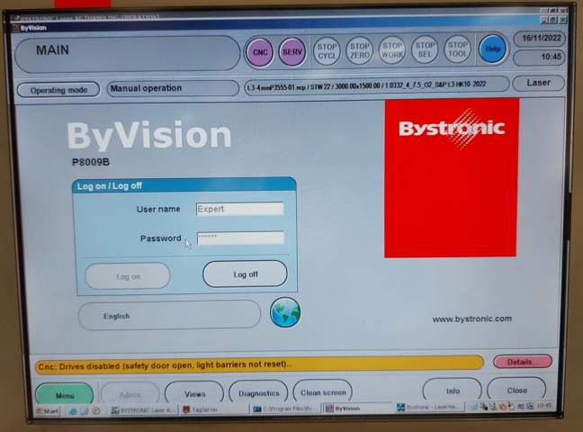583x432 pixels.
Task: Open the Views menu
Action: click(194, 393)
